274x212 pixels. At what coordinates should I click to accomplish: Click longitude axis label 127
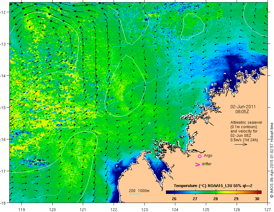267,210
